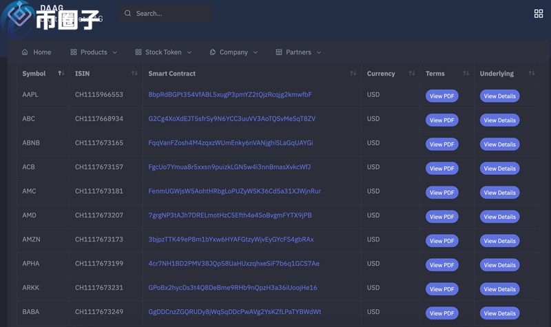View Details of ABNB underlying
This screenshot has width=551, height=327.
pyautogui.click(x=499, y=145)
